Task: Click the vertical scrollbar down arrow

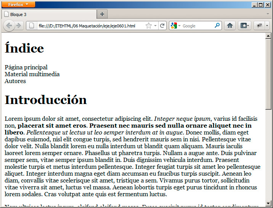Action: tap(268, 203)
